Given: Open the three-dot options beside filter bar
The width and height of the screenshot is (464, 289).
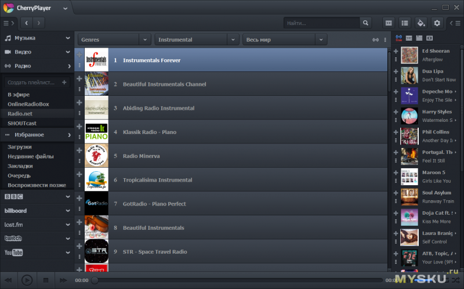Looking at the screenshot, I should (x=385, y=39).
